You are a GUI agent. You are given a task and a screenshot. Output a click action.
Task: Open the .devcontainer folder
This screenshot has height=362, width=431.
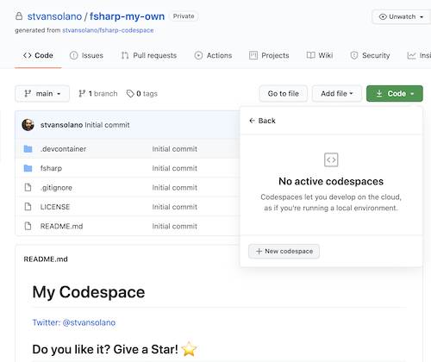[x=64, y=149]
